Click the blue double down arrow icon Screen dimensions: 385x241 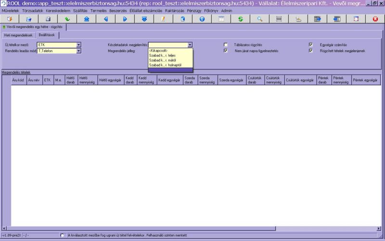click(x=144, y=19)
